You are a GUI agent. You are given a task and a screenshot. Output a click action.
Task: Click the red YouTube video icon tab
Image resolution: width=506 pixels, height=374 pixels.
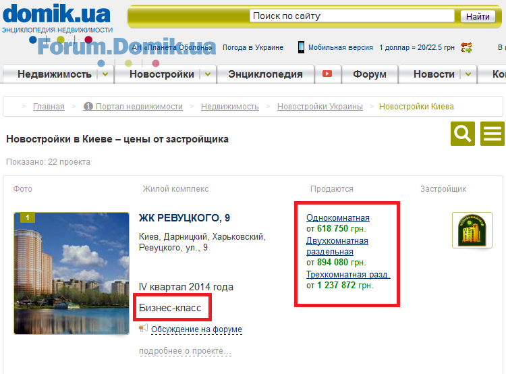(x=327, y=74)
